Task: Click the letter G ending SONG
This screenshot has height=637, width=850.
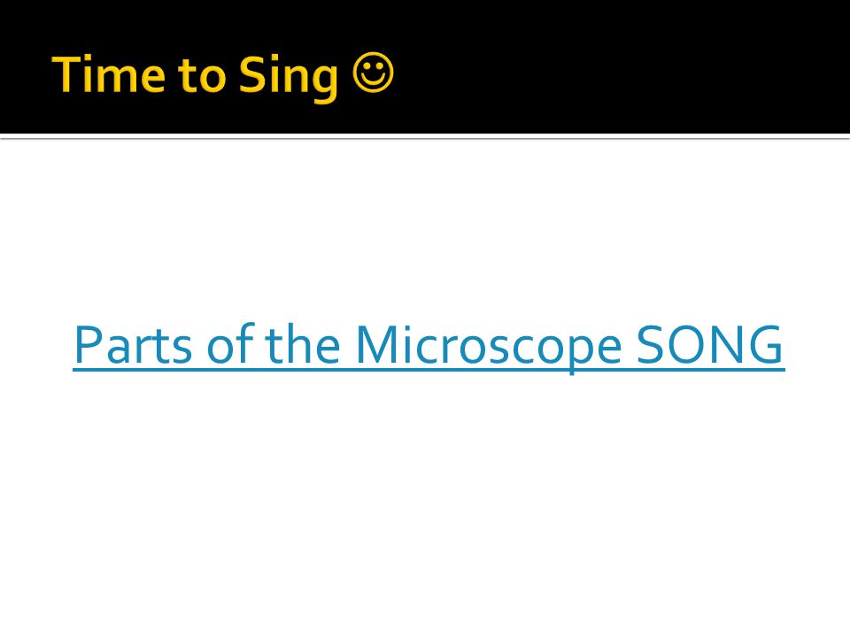Action: pyautogui.click(x=764, y=344)
